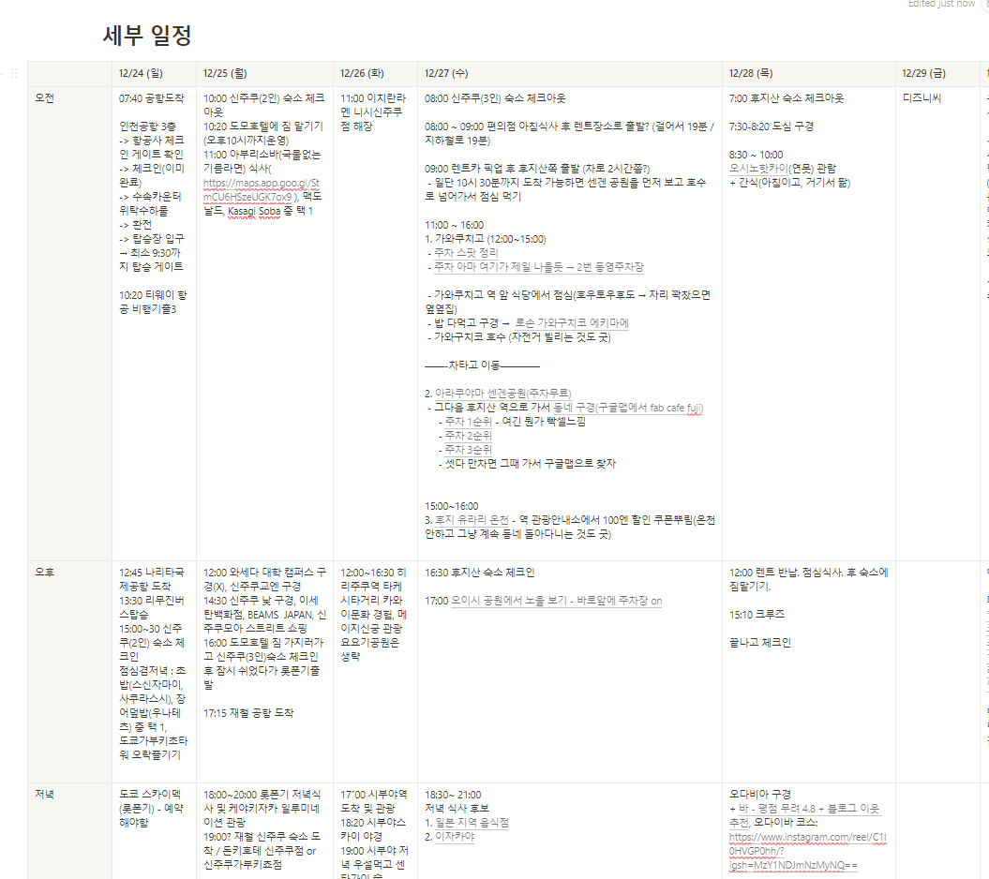Screen dimensions: 989x879
Task: Click the 저녁 row label
Action: click(x=44, y=794)
